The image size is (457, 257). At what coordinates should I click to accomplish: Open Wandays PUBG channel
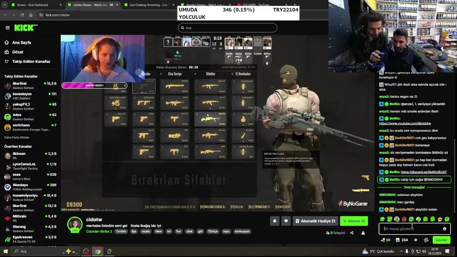pyautogui.click(x=30, y=187)
